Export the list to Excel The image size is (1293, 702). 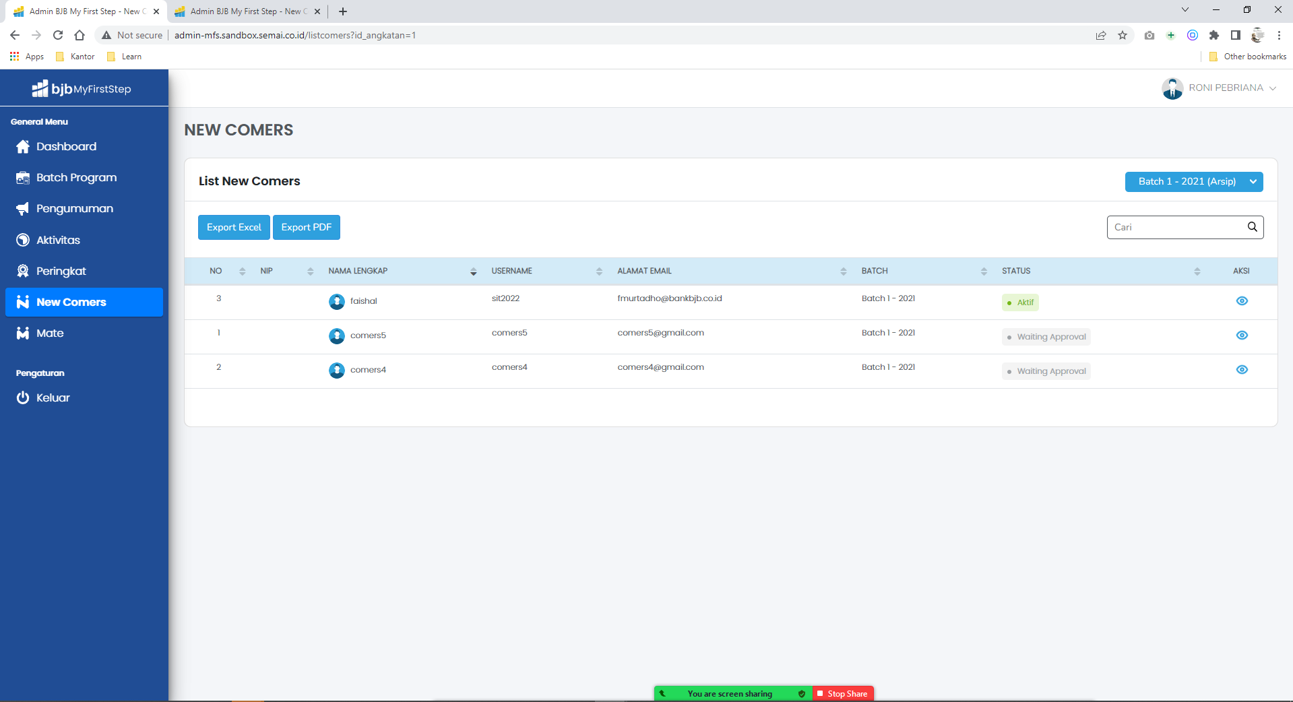tap(234, 227)
